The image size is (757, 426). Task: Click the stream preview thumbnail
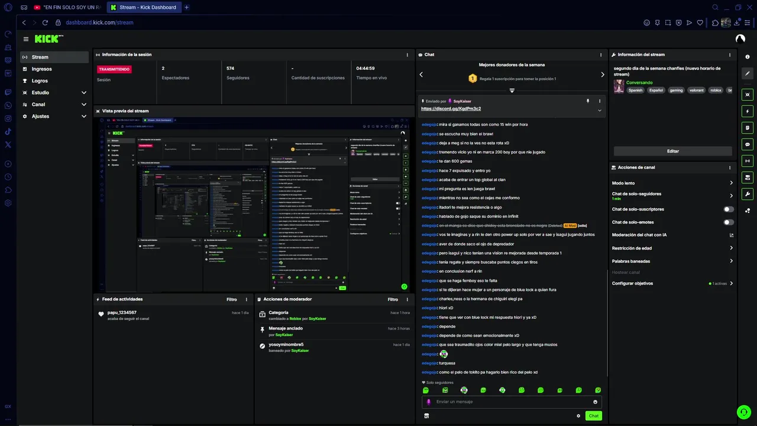[254, 204]
